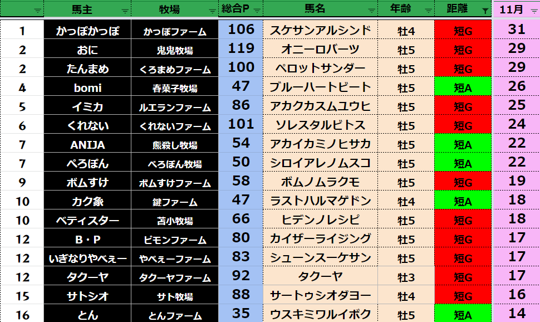Open the active 距離 filter icon

coord(485,11)
